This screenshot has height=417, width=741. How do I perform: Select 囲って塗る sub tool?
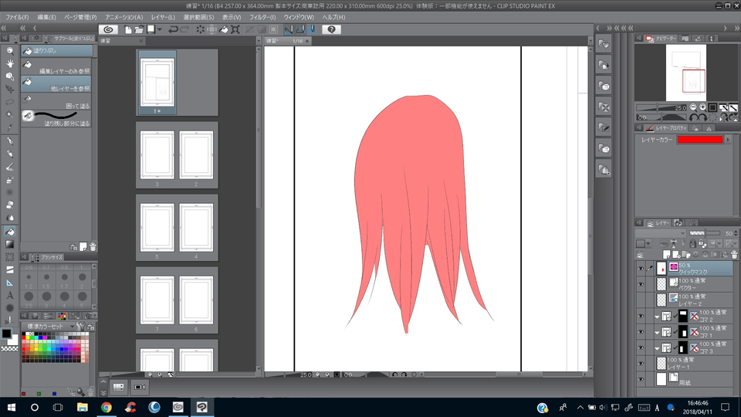(56, 102)
